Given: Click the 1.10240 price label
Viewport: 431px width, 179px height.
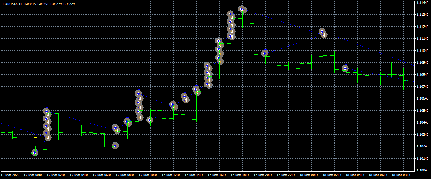Looking at the screenshot, I should pos(422,146).
